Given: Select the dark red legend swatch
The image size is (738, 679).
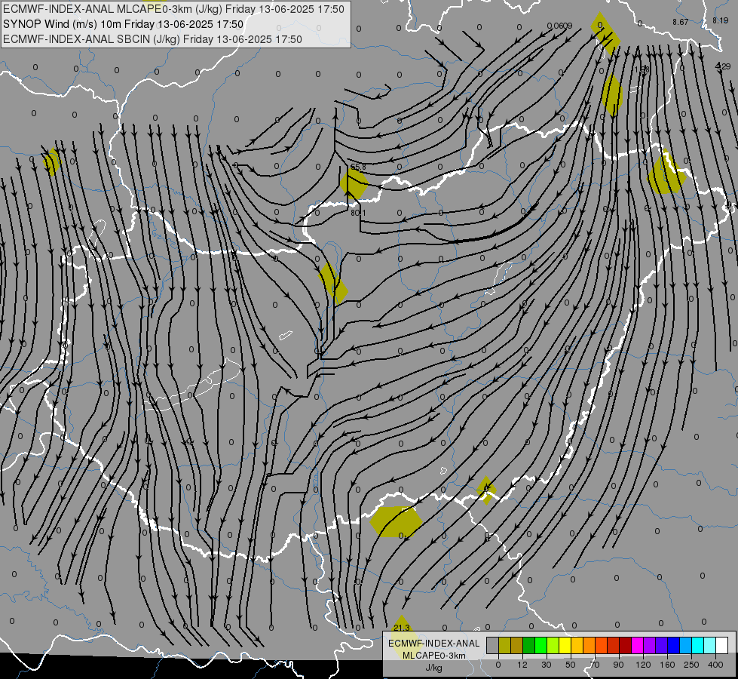Looking at the screenshot, I should 626,645.
